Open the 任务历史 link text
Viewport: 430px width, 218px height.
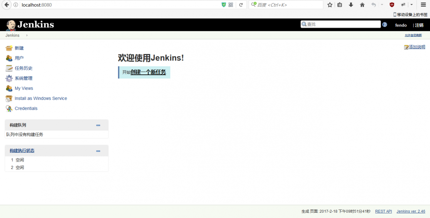[24, 68]
